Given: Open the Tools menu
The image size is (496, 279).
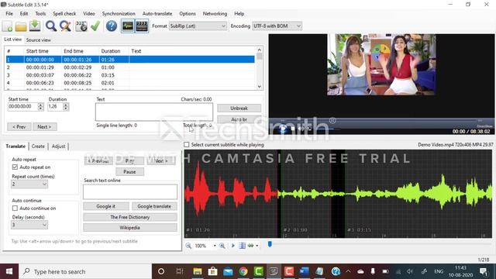Looking at the screenshot, I should point(40,14).
